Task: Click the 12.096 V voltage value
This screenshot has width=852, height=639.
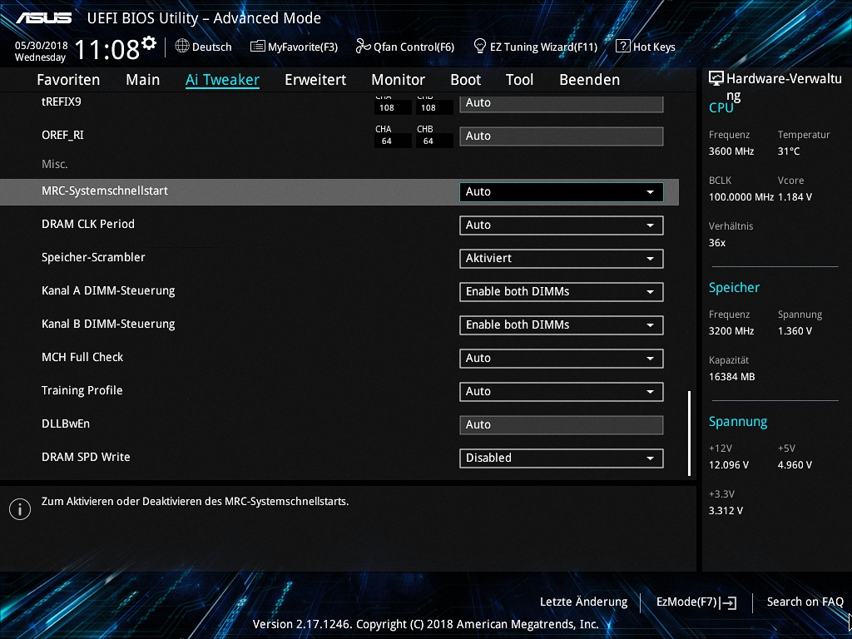Action: (x=729, y=465)
